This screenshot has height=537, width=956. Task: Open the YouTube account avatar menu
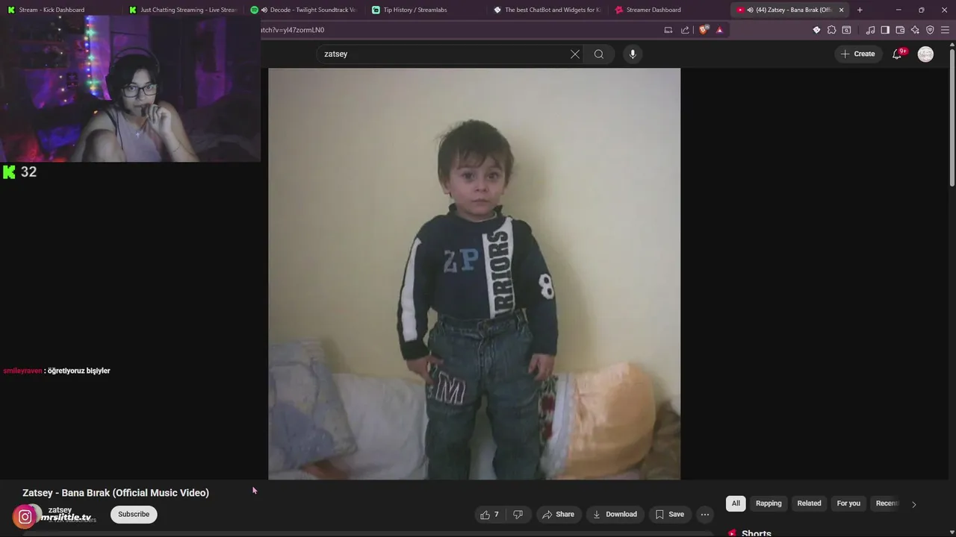925,54
